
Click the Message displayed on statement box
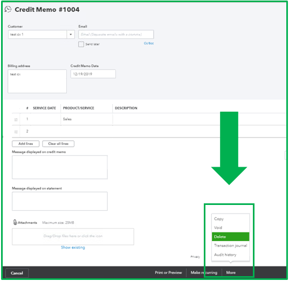[x=60, y=201]
